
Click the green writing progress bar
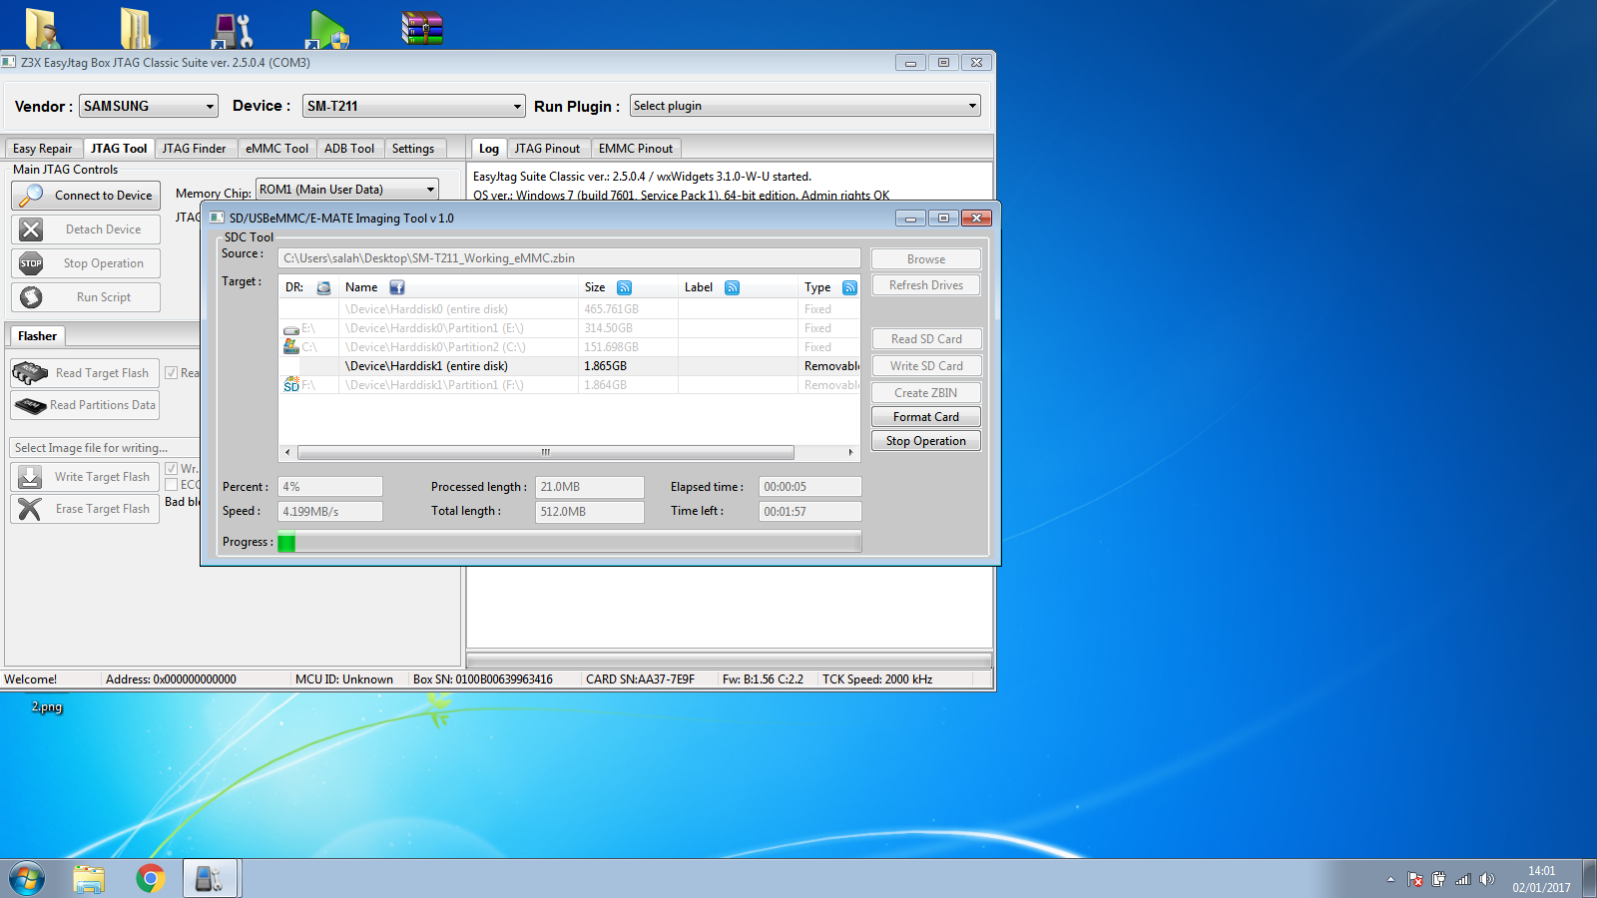(569, 543)
